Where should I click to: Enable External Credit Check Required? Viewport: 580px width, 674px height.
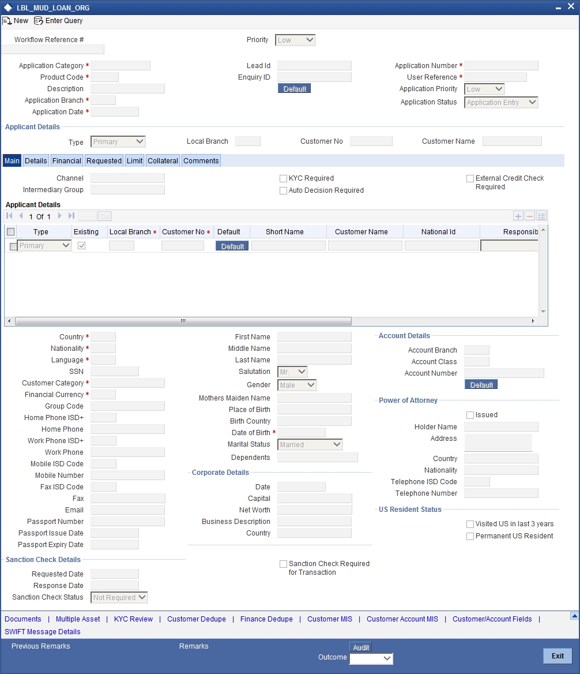[470, 178]
